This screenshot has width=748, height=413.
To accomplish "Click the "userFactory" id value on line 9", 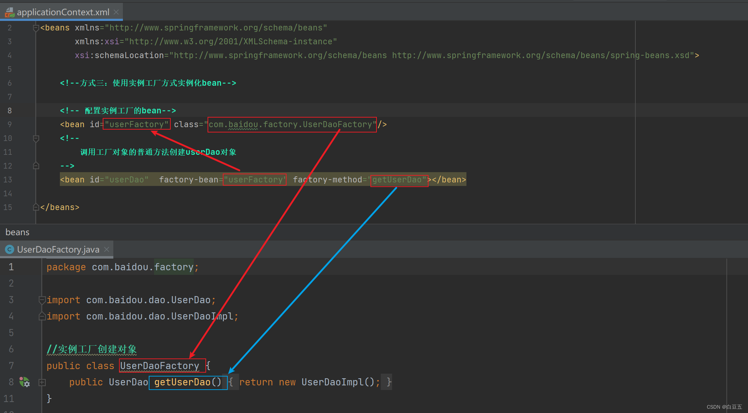I will click(137, 124).
